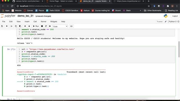The image size is (180, 101).
Task: Interrupt the kernel with stop icon
Action: 42,26
